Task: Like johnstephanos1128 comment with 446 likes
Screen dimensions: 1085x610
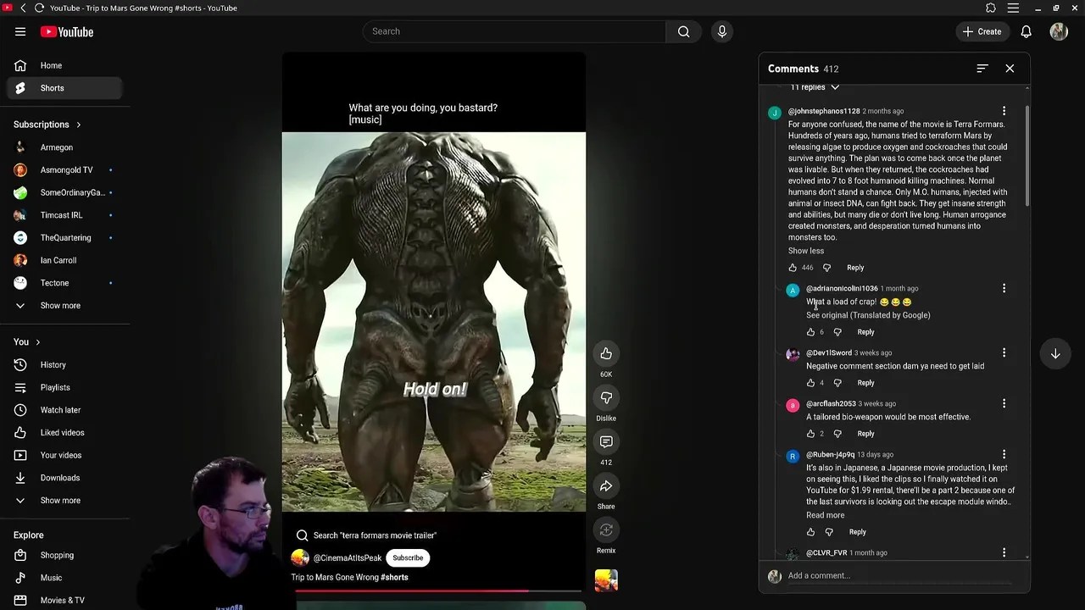Action: click(x=793, y=268)
